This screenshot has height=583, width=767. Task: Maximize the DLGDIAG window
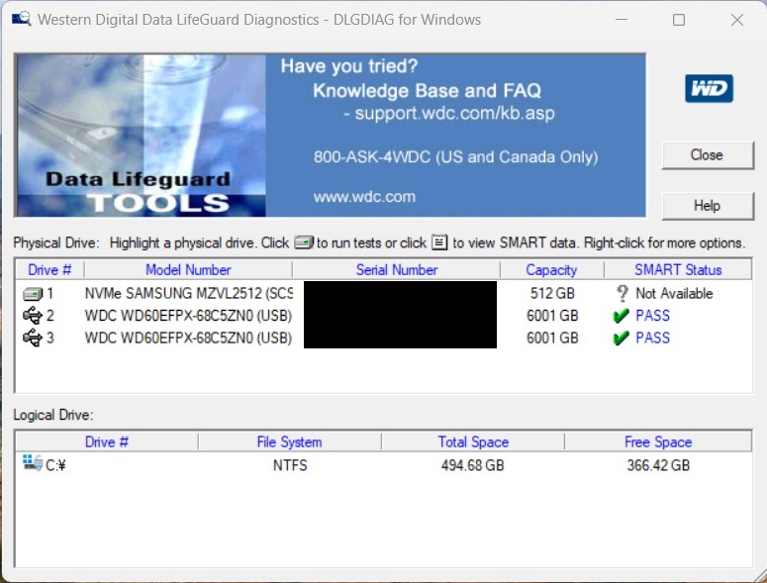point(679,20)
